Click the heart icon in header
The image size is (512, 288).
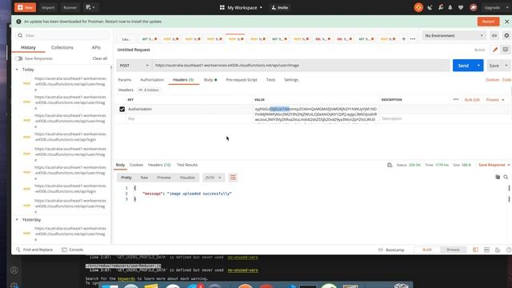click(x=461, y=7)
